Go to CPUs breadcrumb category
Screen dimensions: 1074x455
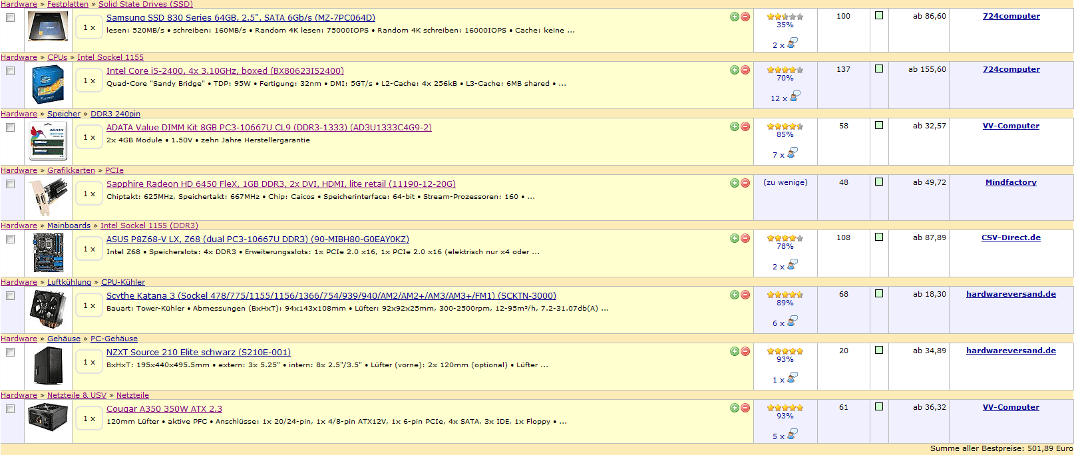tap(57, 57)
